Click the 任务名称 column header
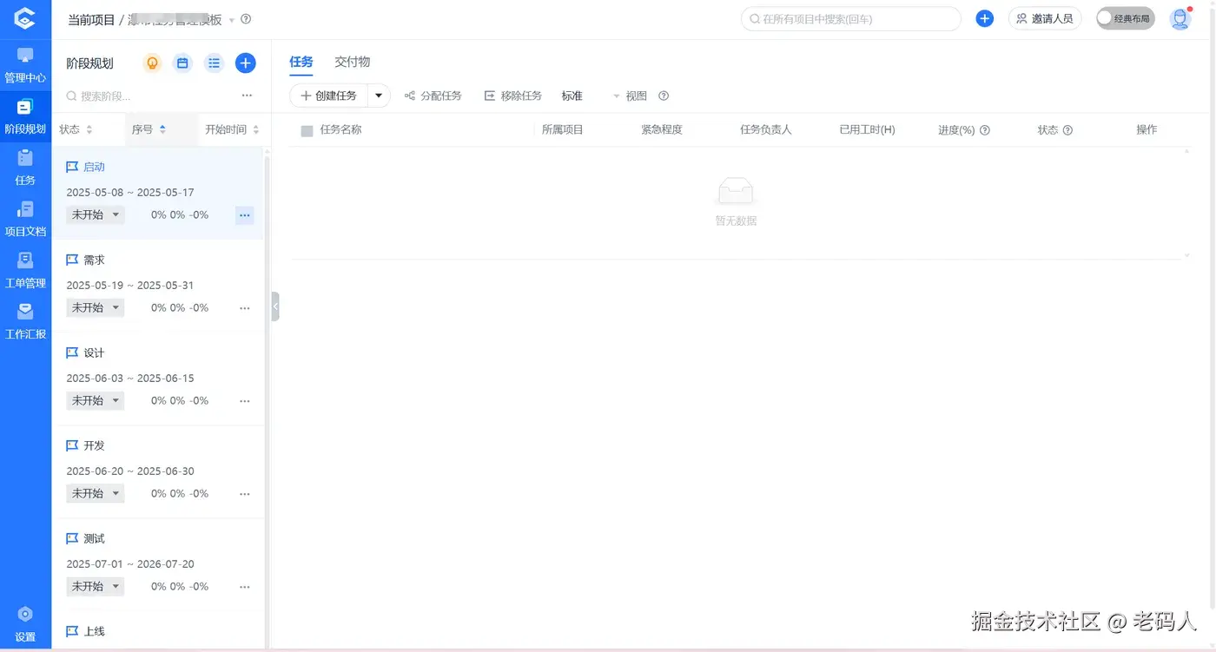1216x652 pixels. pos(340,130)
